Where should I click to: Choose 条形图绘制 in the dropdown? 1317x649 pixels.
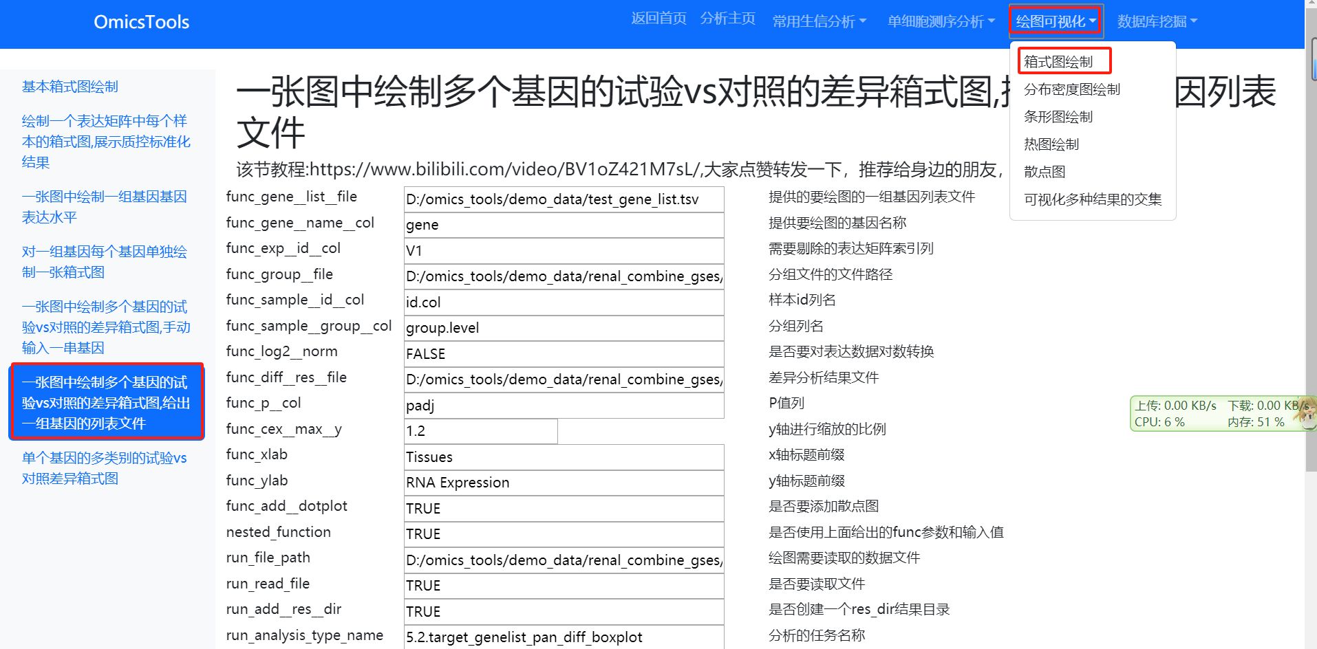[x=1058, y=117]
